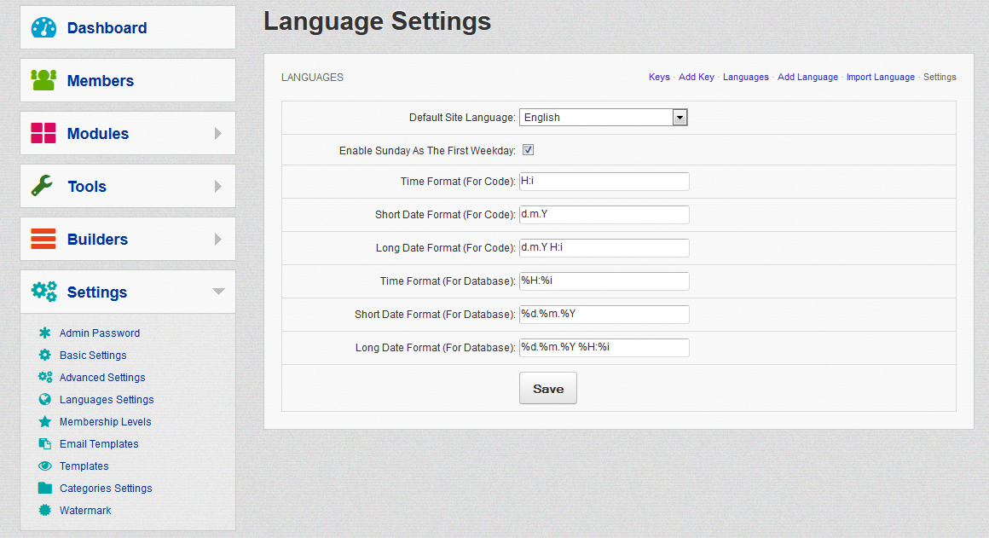Open the Add Key tab link
The height and width of the screenshot is (538, 989).
coord(696,77)
